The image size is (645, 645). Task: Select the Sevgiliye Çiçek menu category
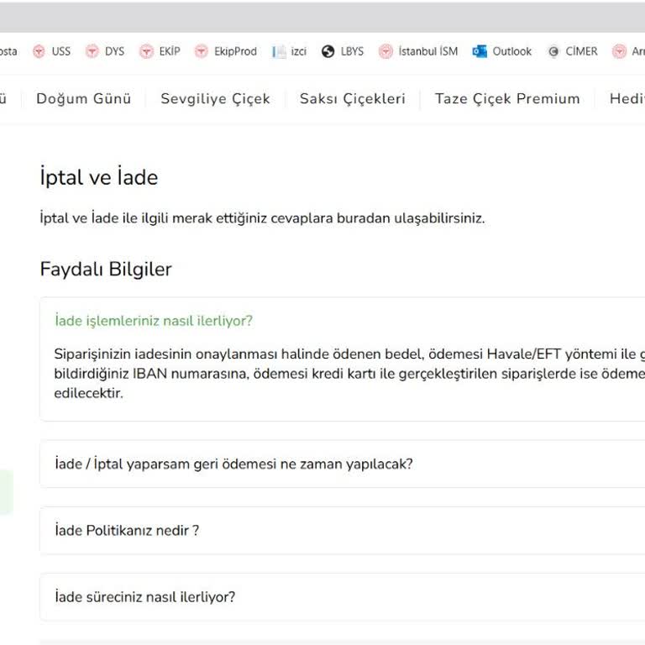216,99
